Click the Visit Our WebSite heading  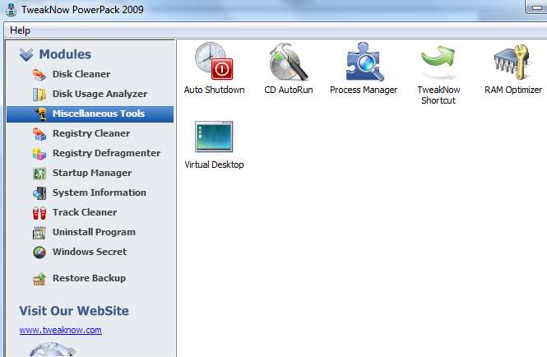point(74,311)
